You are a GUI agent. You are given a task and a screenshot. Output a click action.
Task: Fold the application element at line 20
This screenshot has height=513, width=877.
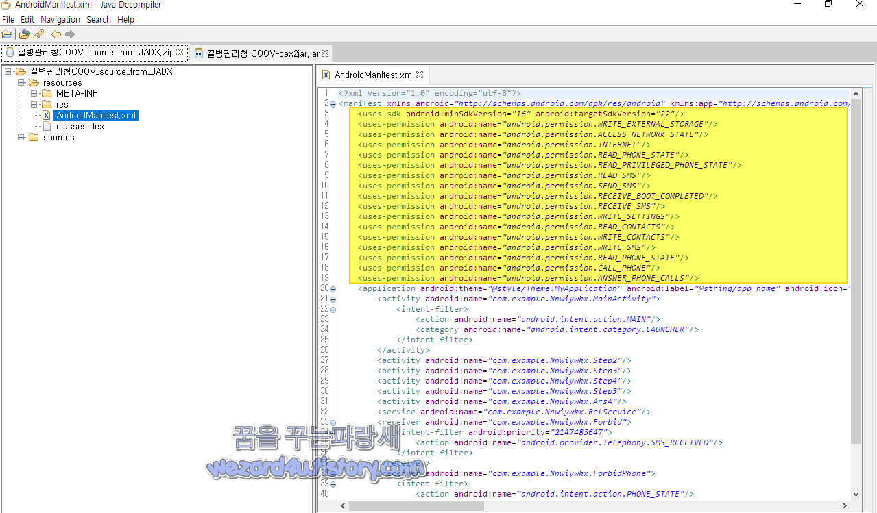point(333,289)
